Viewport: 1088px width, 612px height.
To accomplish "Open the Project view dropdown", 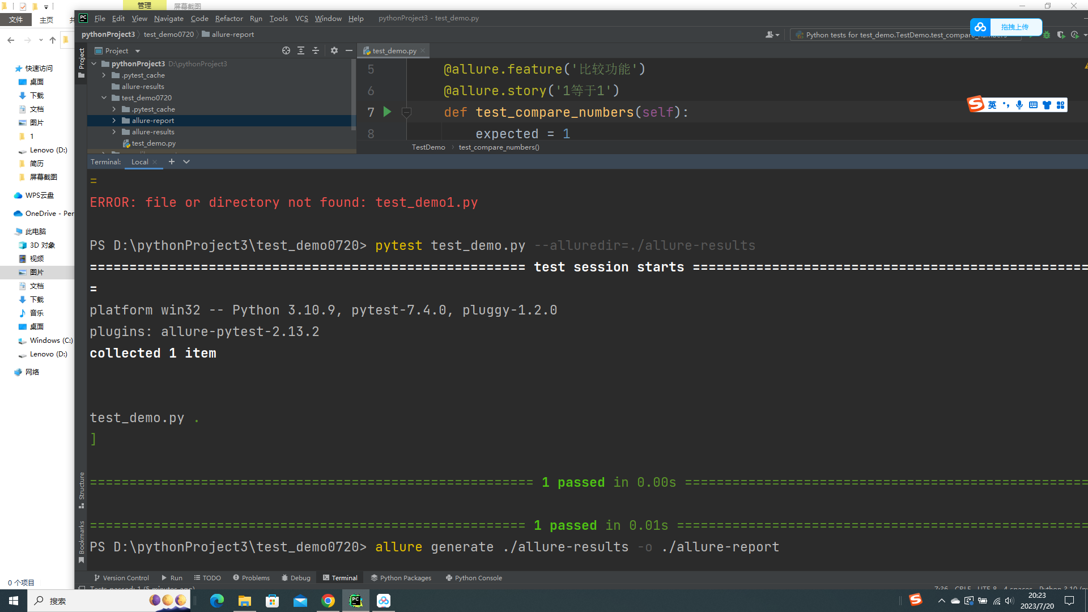I will (137, 51).
